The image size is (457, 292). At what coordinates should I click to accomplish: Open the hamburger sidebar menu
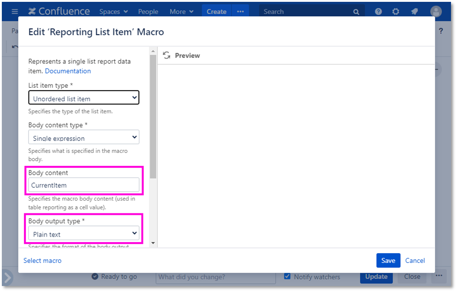(15, 12)
